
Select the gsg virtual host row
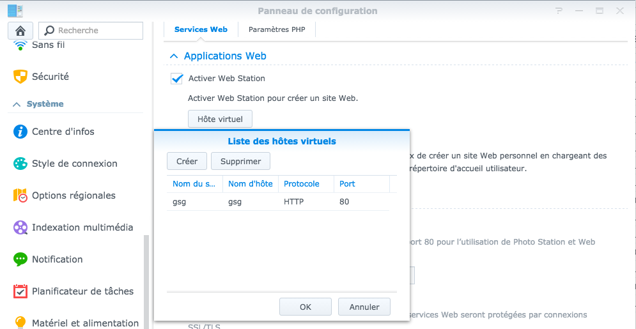(x=277, y=202)
